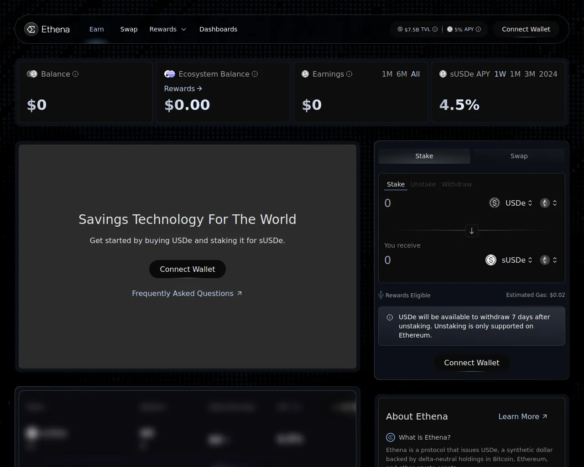The height and width of the screenshot is (467, 584).
Task: Open the sUSDe token selector dropdown
Action: [x=517, y=260]
